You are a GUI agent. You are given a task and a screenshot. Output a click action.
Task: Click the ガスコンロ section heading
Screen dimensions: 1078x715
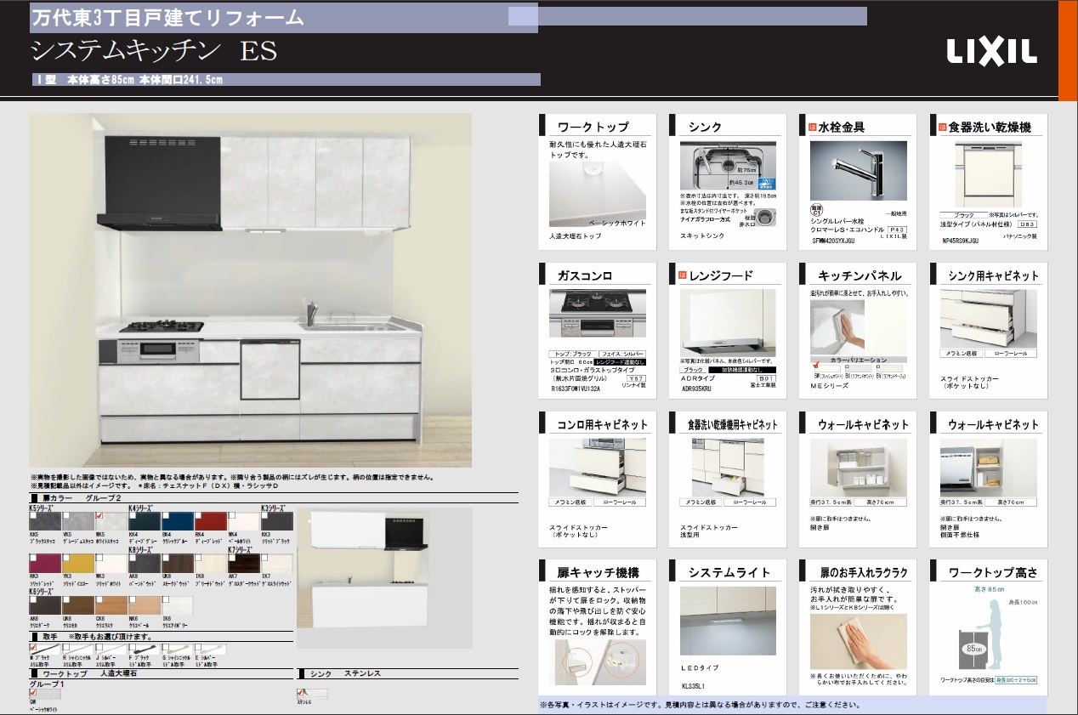click(585, 275)
